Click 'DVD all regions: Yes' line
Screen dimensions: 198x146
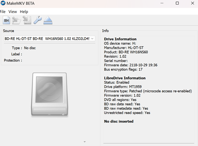120,100
